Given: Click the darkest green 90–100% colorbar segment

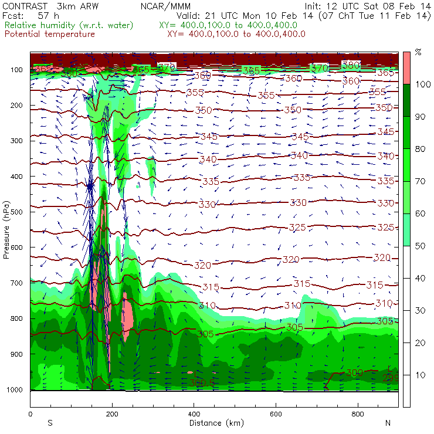Looking at the screenshot, I should 406,100.
